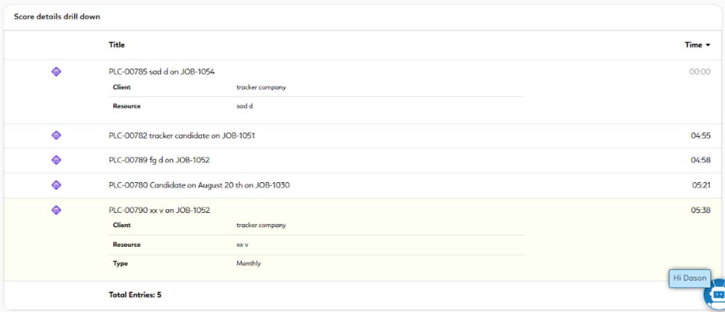Click the Score details drill down heading
The image size is (725, 312).
(x=57, y=17)
